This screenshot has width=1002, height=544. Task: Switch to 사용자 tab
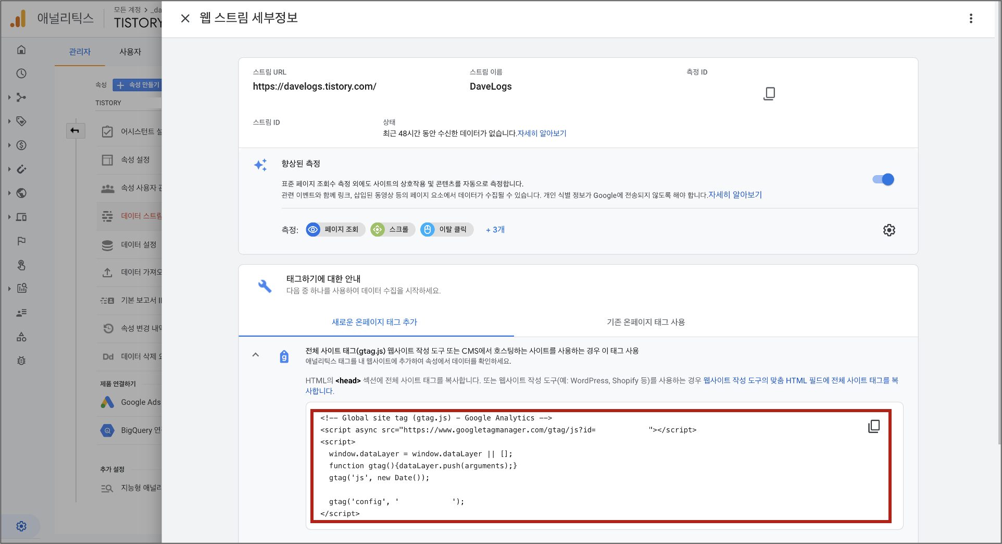click(130, 52)
